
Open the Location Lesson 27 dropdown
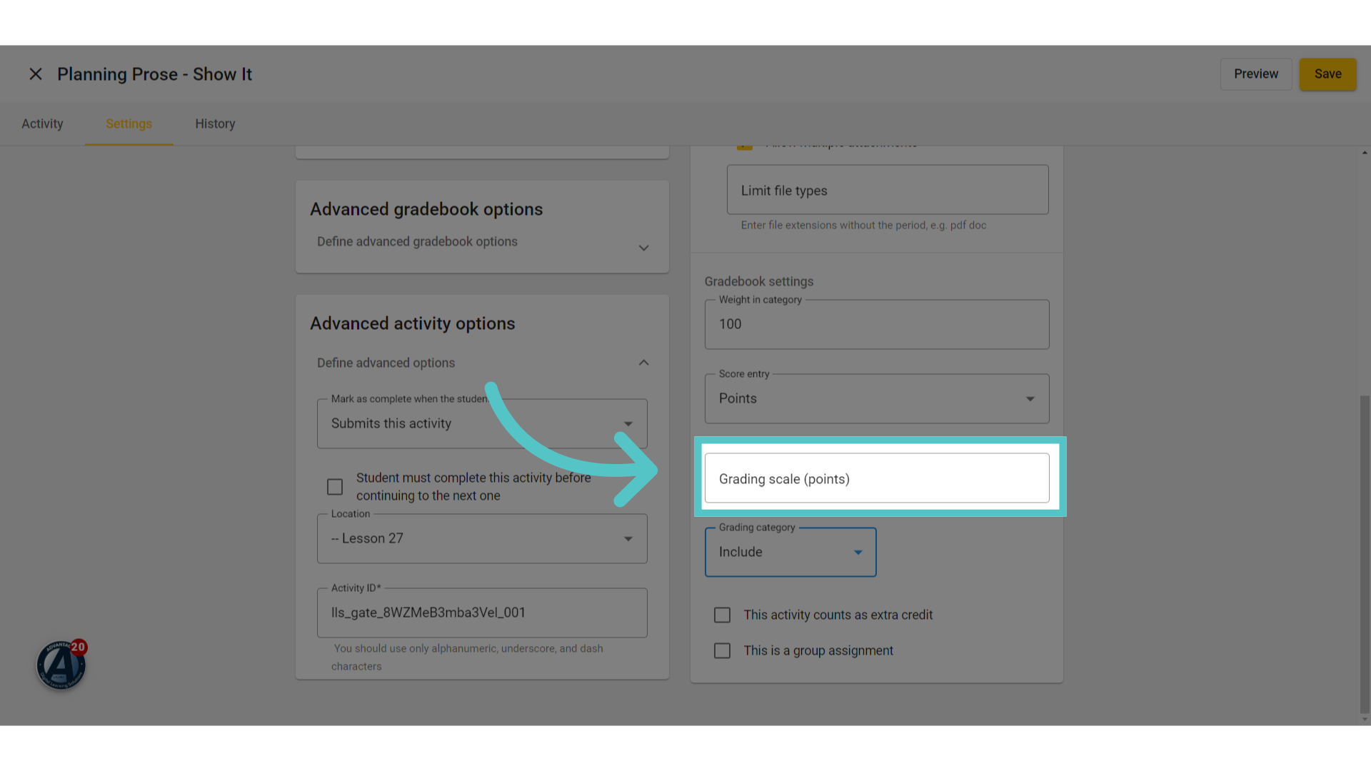482,538
